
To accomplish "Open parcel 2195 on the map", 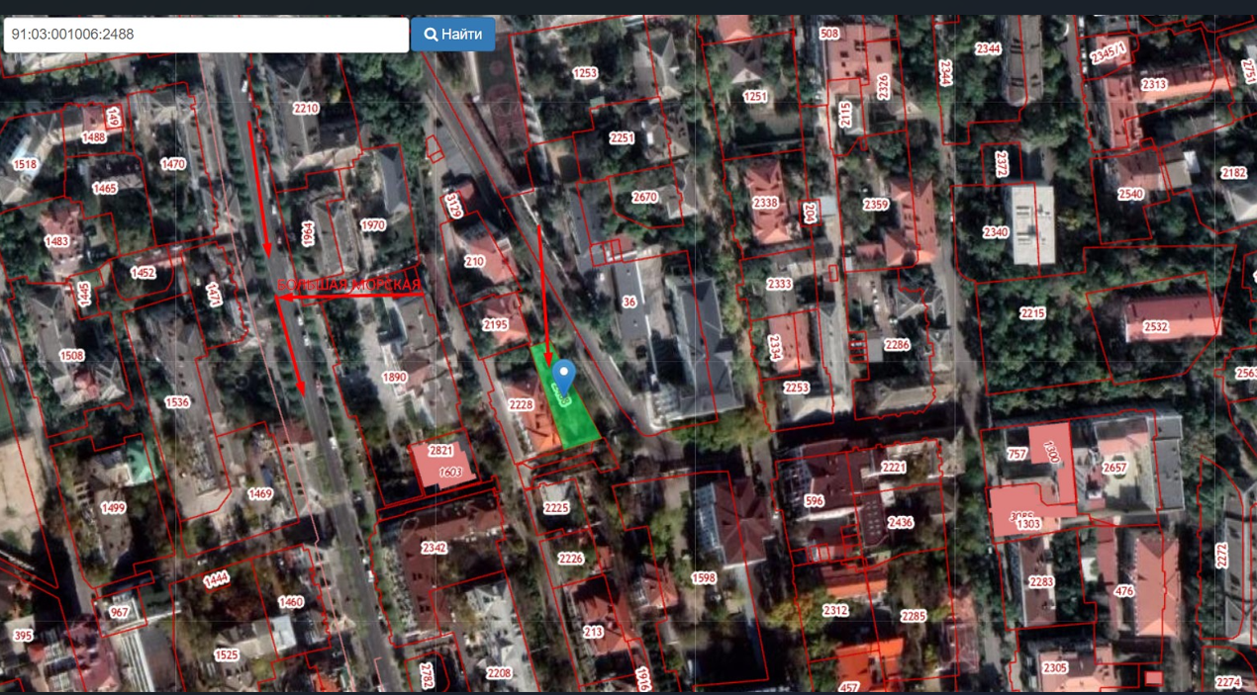I will pyautogui.click(x=495, y=324).
